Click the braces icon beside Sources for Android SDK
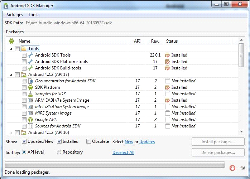This screenshot has width=250, height=179. coord(30,126)
